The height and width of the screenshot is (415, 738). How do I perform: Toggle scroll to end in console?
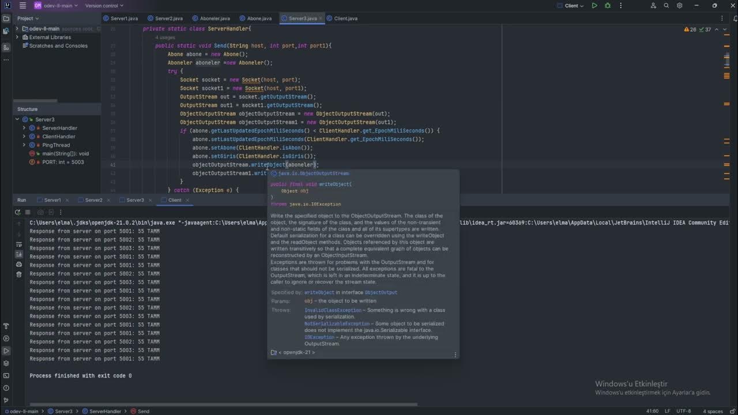point(19,254)
